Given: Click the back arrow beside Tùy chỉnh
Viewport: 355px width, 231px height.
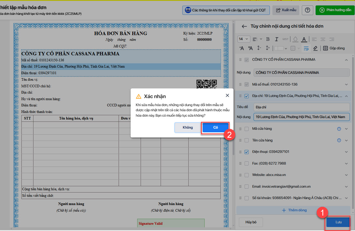Looking at the screenshot, I should pos(244,26).
